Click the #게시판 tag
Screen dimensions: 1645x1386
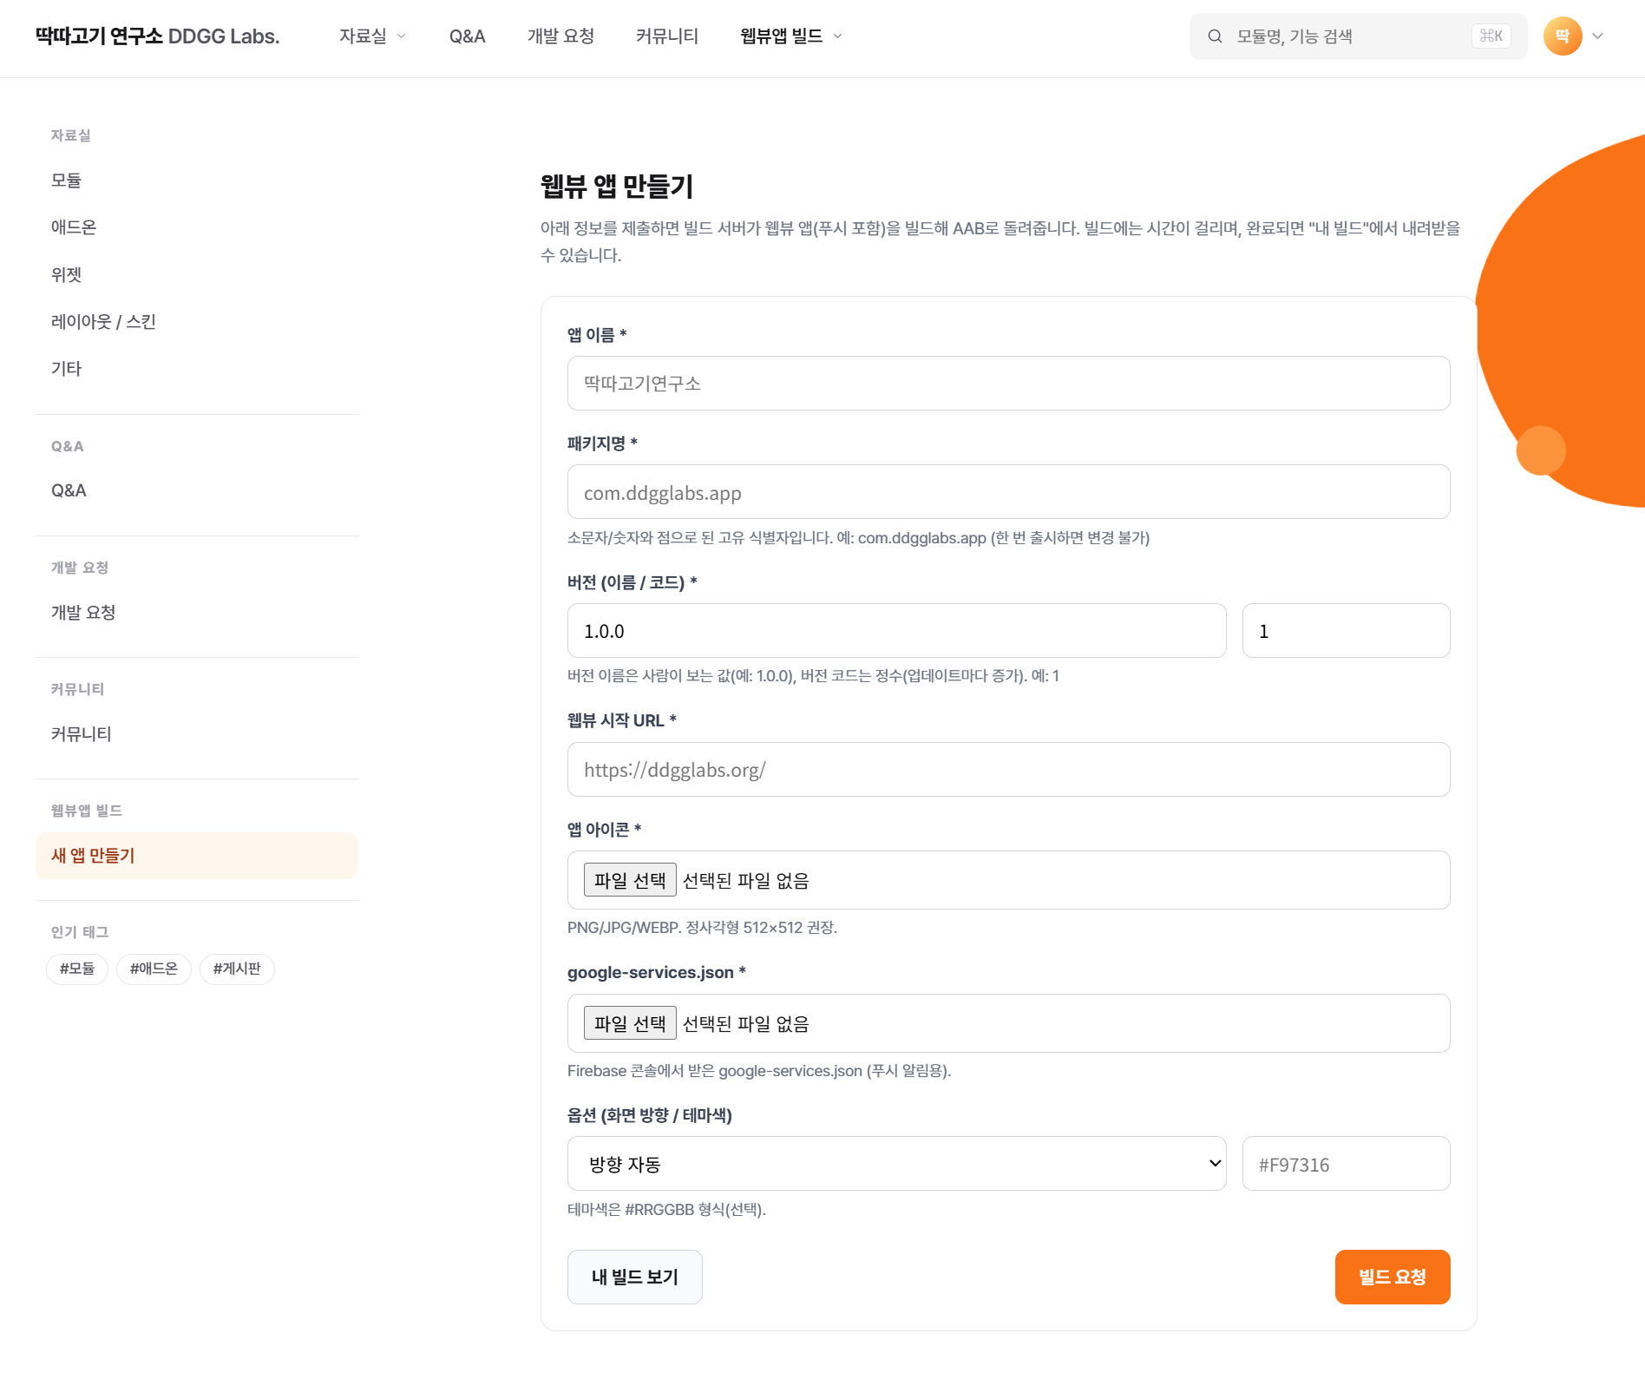237,969
